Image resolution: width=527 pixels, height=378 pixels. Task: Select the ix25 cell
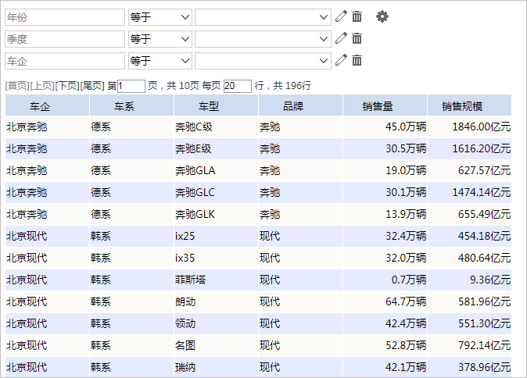(x=216, y=236)
